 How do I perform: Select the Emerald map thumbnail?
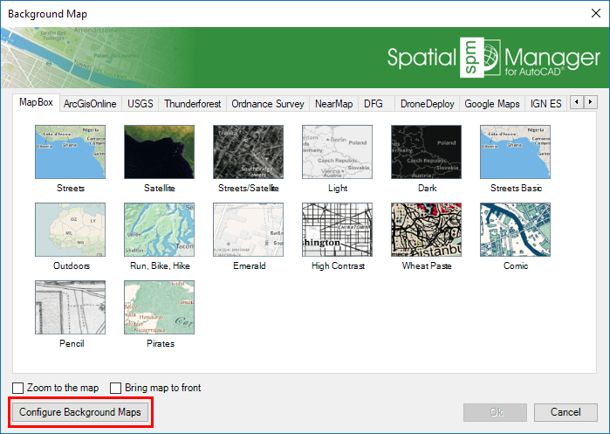(248, 230)
